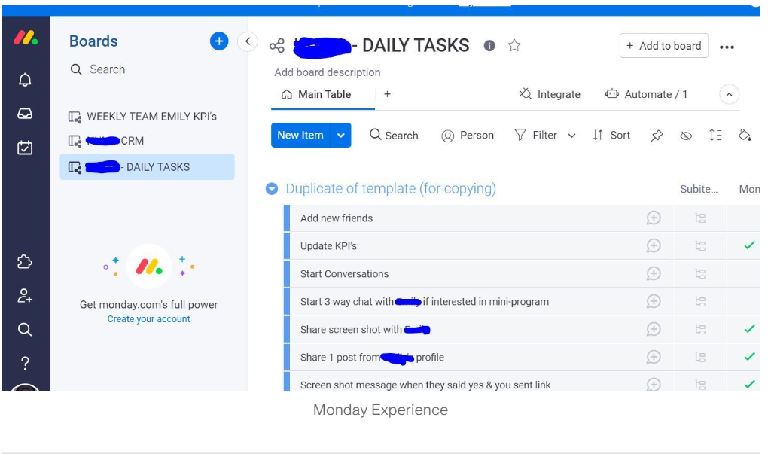The height and width of the screenshot is (454, 768).
Task: Add a new view with plus tab
Action: point(388,94)
